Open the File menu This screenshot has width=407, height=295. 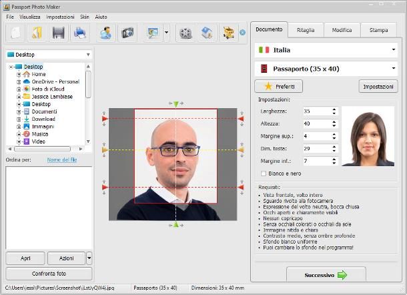click(x=10, y=17)
